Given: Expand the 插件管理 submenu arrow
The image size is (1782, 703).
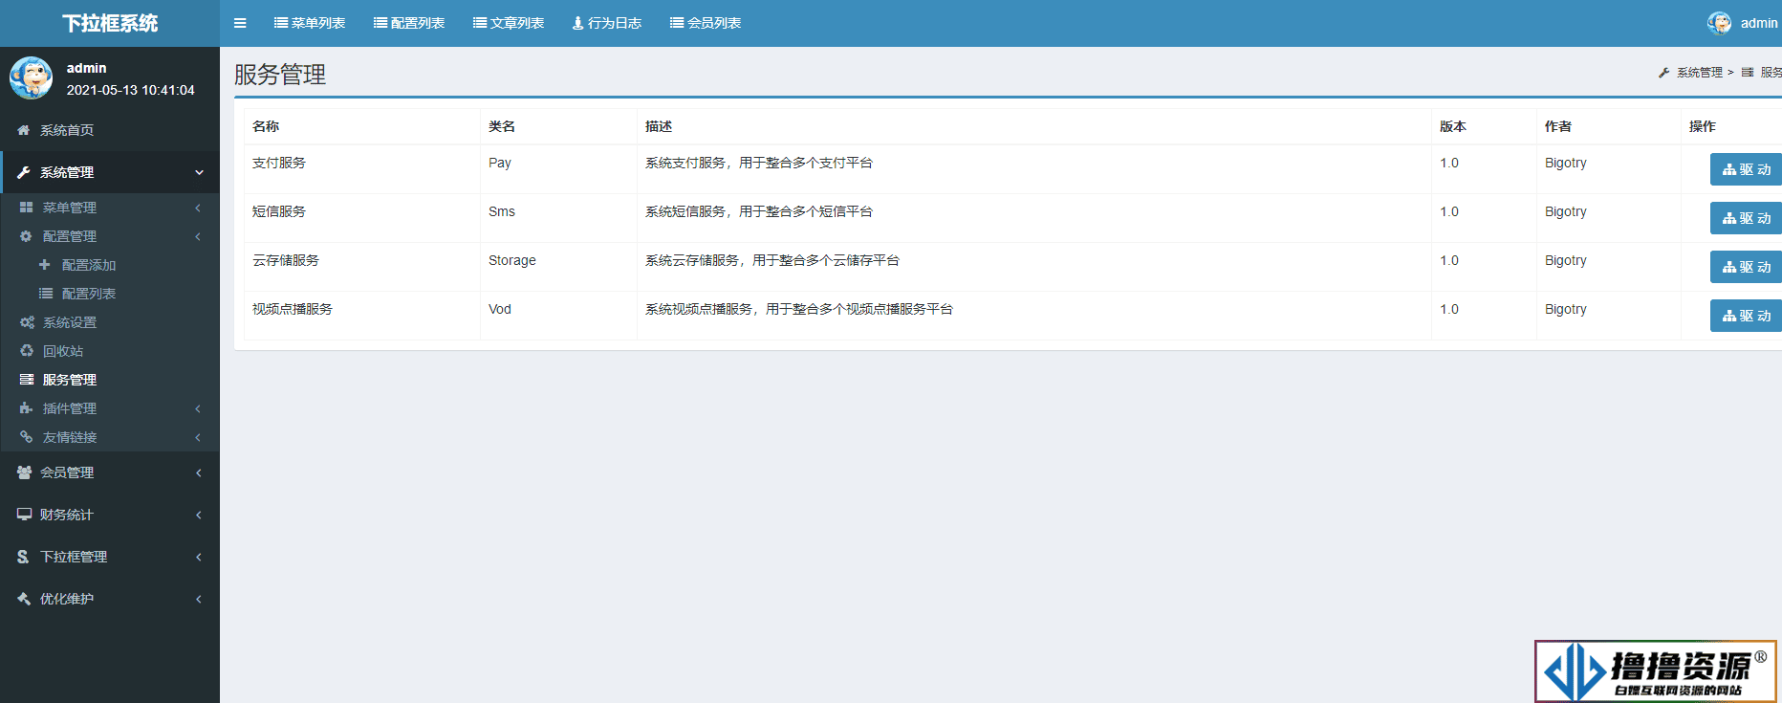Looking at the screenshot, I should tap(198, 408).
